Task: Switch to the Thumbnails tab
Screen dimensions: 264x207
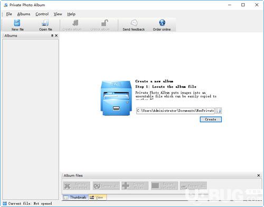Action: click(76, 197)
